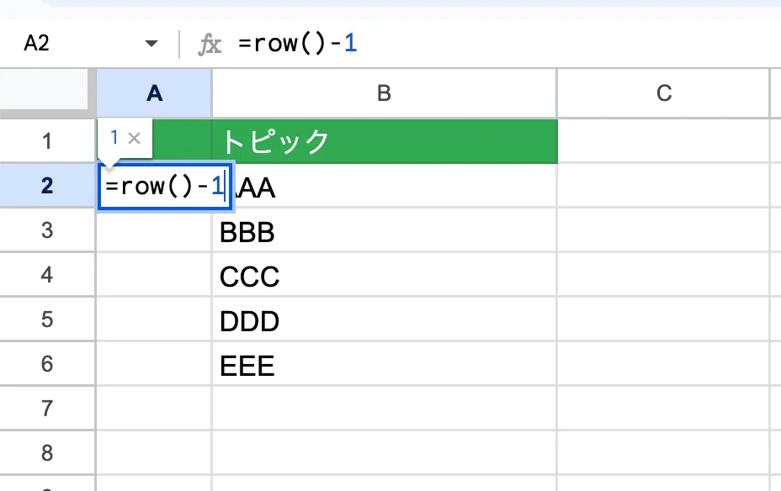
Task: Select row 1 header
Action: point(47,140)
